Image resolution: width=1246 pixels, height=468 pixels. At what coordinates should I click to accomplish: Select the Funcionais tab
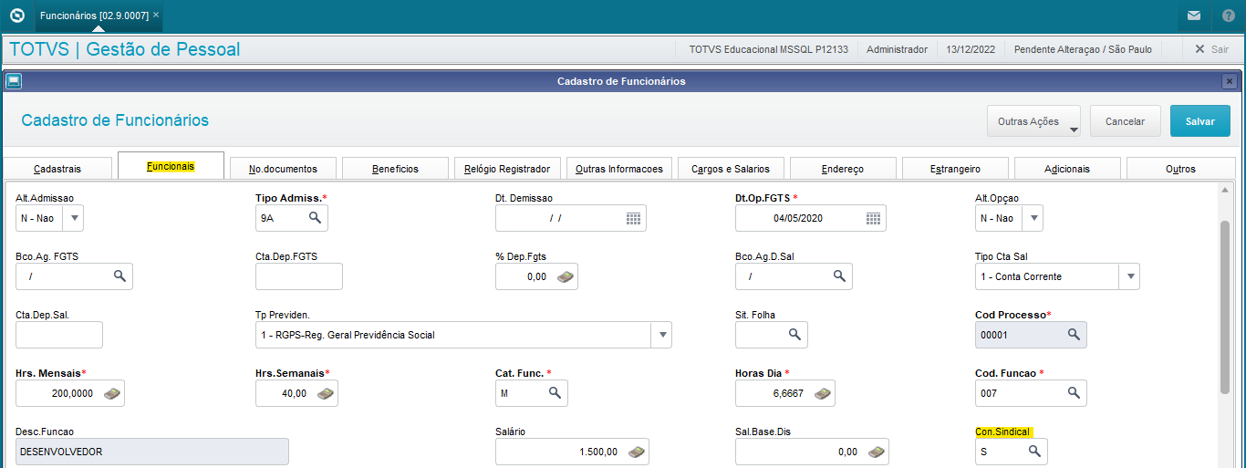(171, 167)
